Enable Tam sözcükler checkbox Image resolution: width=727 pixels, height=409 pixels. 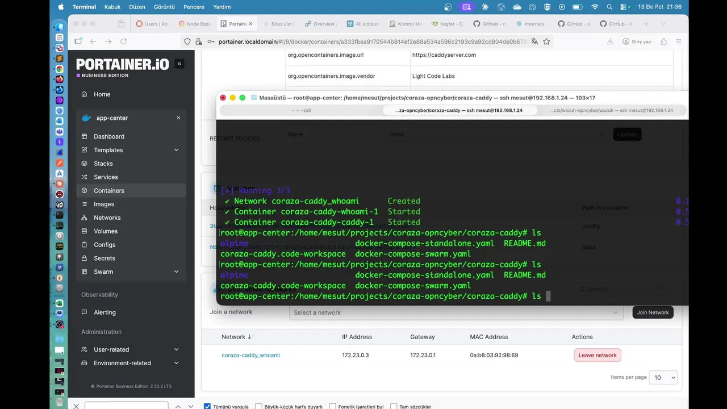pos(394,407)
